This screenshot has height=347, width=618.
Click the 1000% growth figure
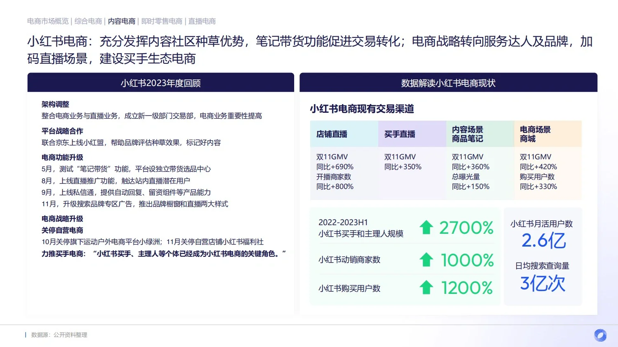[467, 260]
